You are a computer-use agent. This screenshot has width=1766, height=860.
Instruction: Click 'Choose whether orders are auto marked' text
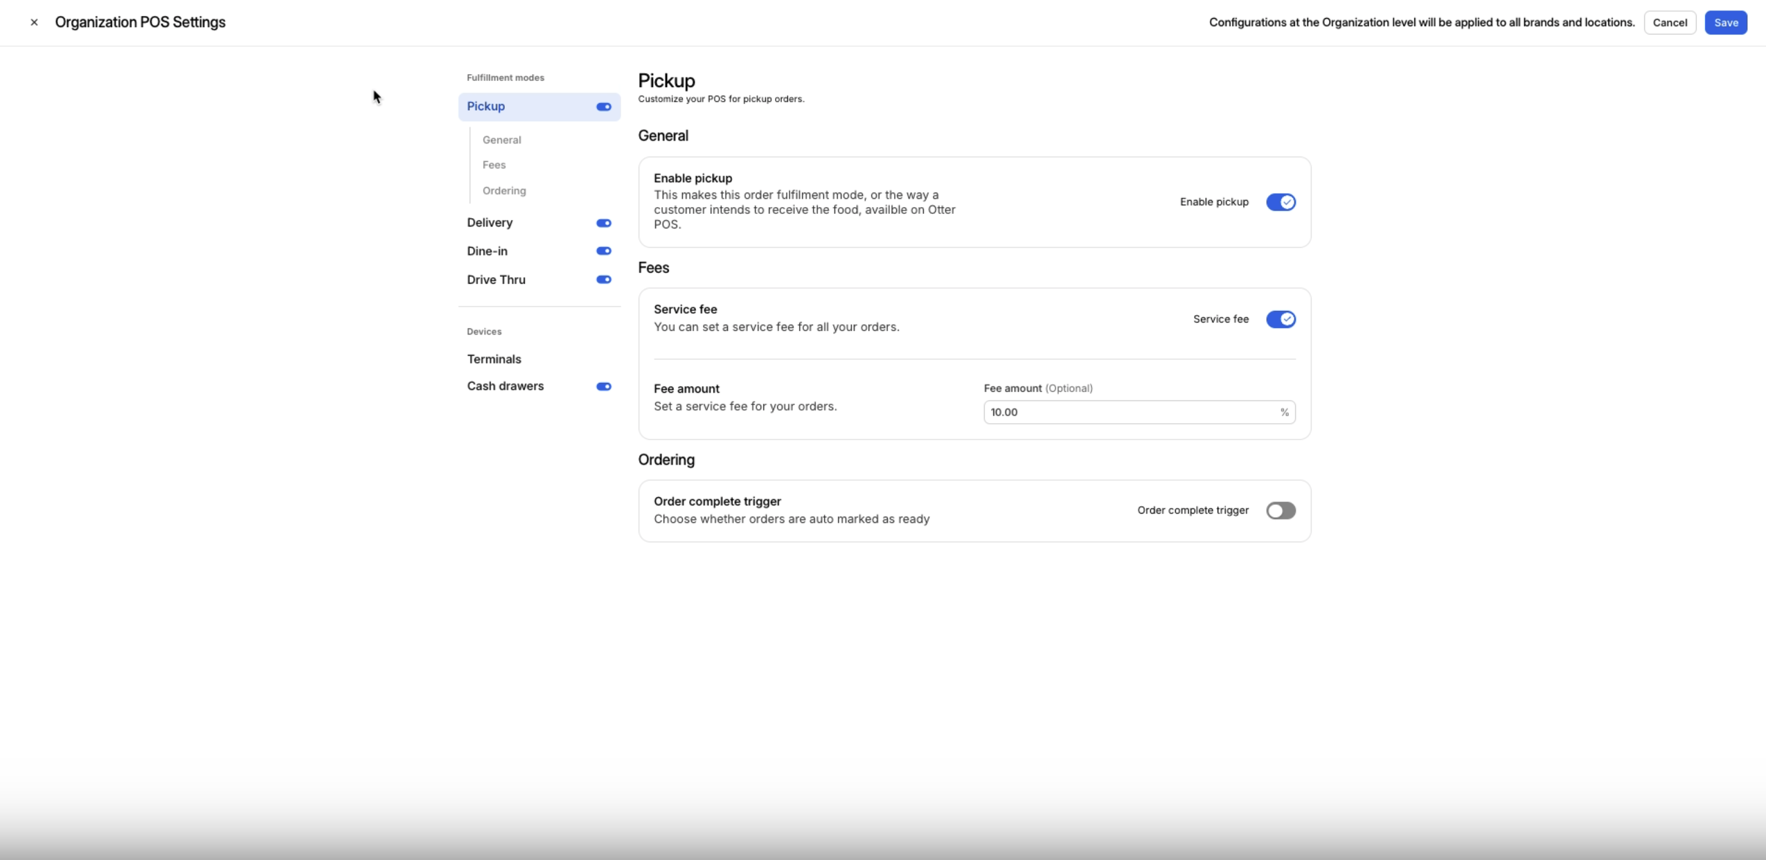pos(792,519)
